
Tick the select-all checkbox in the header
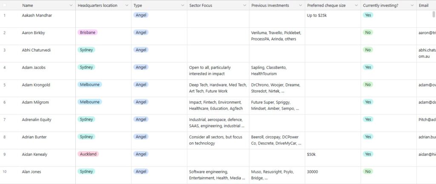pos(4,5)
